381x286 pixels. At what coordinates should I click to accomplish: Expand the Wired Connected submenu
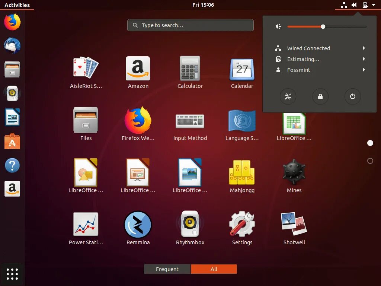tap(320, 48)
